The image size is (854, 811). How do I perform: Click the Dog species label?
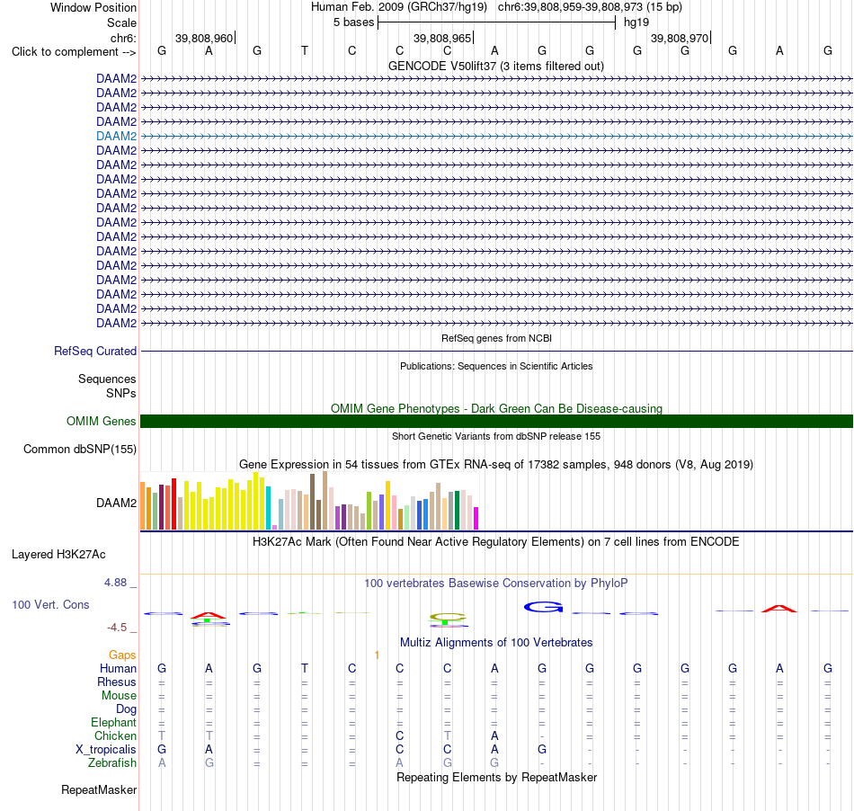tap(126, 709)
